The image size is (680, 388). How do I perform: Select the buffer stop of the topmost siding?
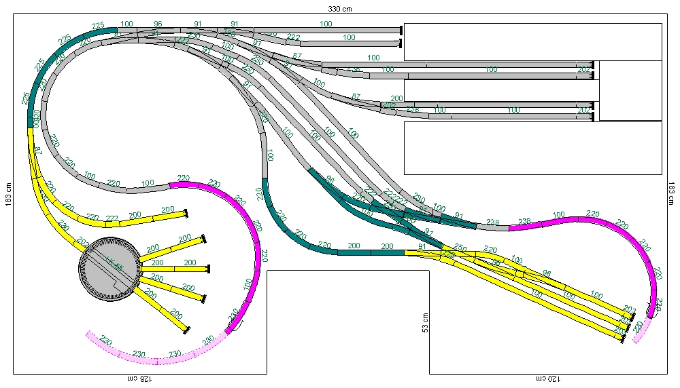tap(401, 31)
